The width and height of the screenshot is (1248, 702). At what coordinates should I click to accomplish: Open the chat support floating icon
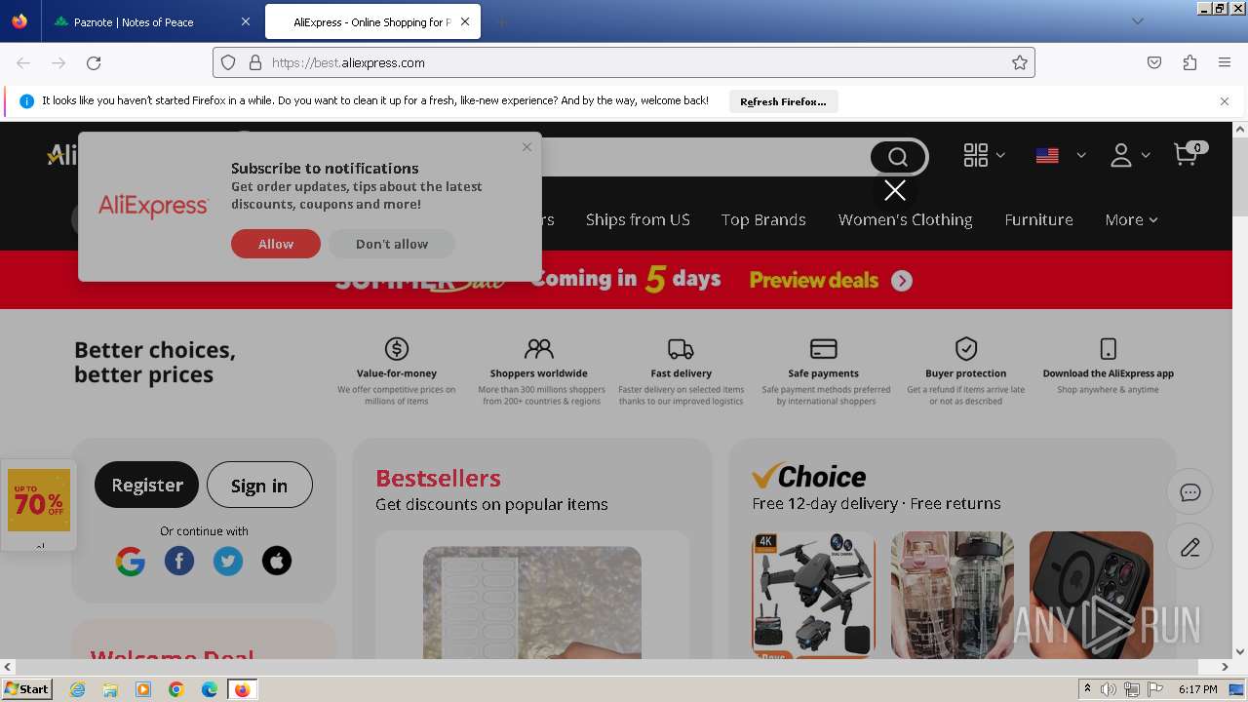point(1189,492)
